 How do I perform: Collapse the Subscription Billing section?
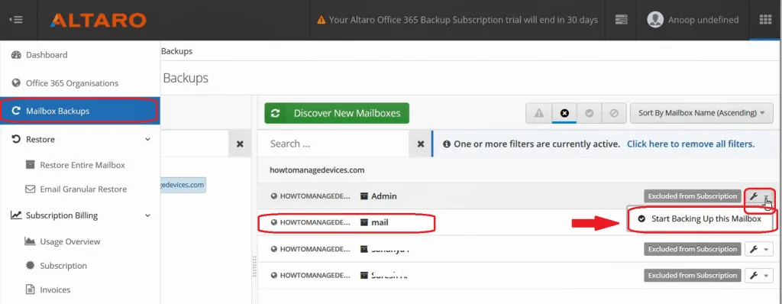point(147,215)
